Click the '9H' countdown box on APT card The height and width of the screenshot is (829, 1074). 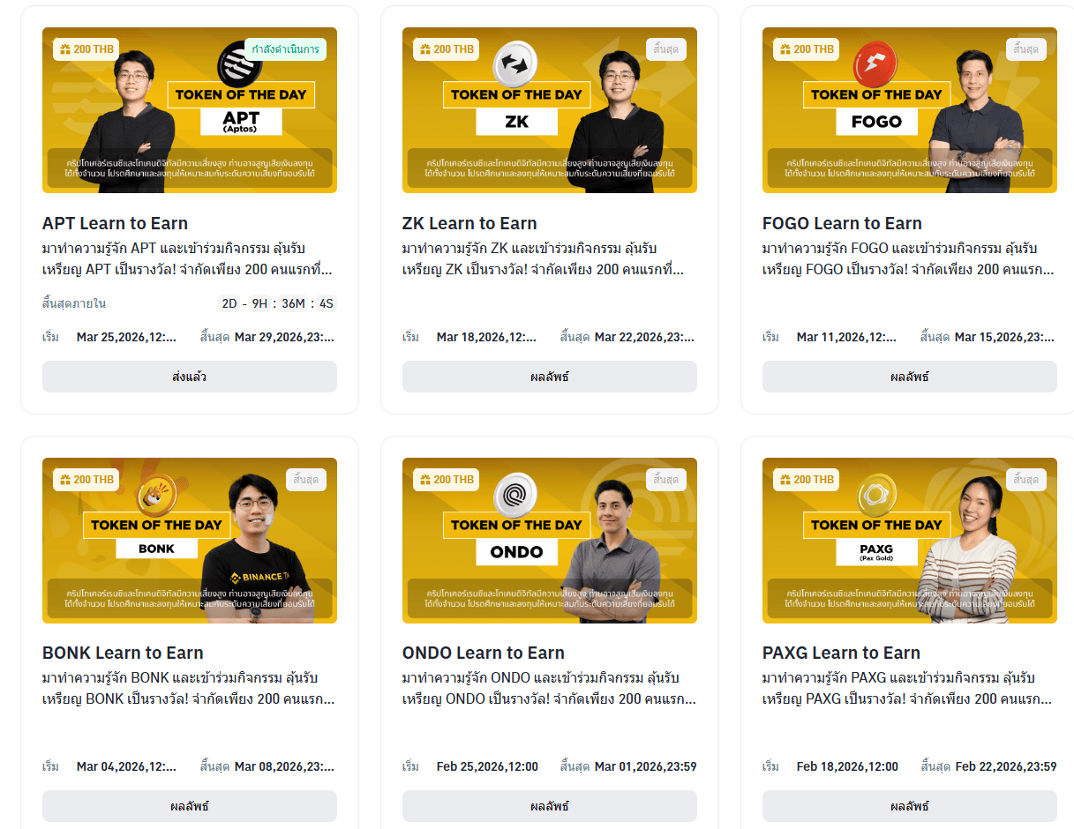tap(259, 303)
